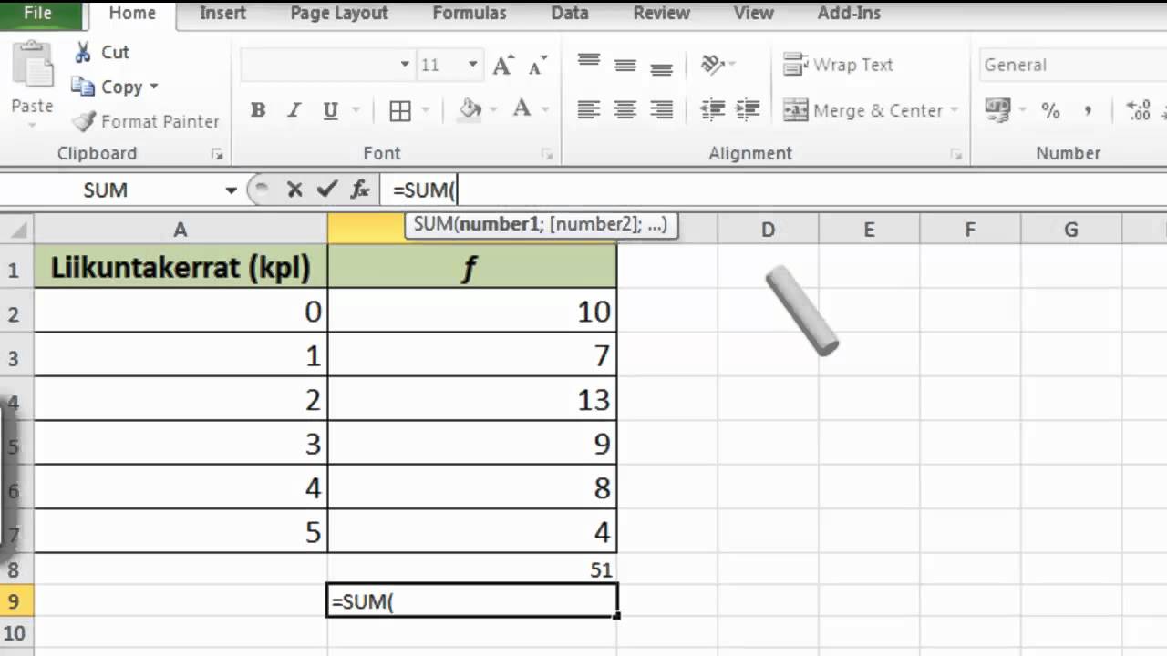The image size is (1167, 656).
Task: Increase font size with large A icon
Action: [502, 65]
